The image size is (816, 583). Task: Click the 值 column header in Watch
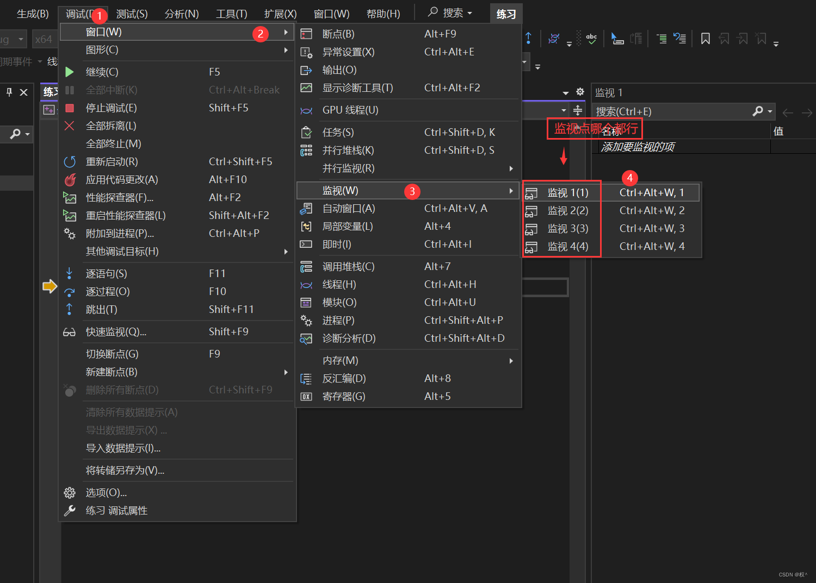778,131
